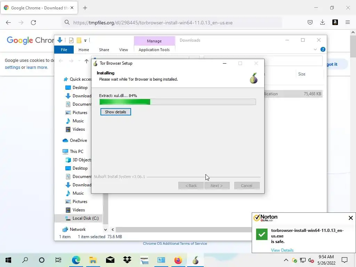Click Tor installer taskbar icon
This screenshot has height=267, width=356.
(195, 260)
